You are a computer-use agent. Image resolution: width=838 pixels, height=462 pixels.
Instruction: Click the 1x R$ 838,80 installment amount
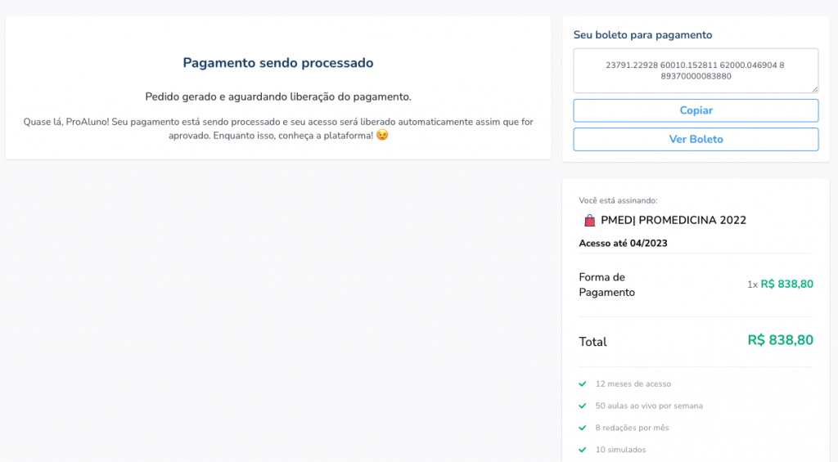[x=780, y=285]
